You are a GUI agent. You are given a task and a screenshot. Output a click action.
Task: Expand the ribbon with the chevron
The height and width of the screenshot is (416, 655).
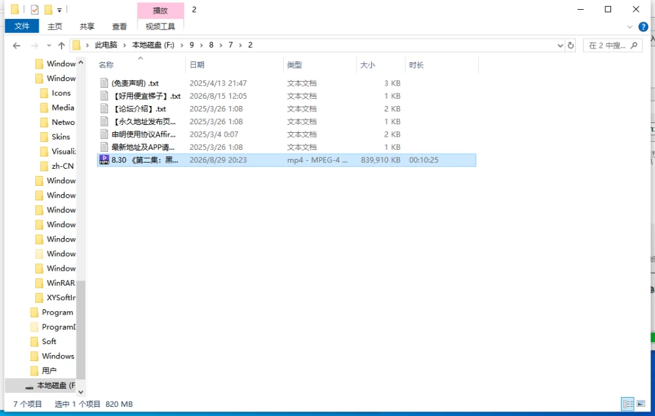(630, 27)
